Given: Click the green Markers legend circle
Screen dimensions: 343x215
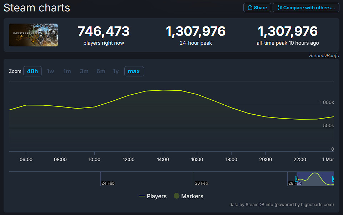Looking at the screenshot, I should coord(177,196).
